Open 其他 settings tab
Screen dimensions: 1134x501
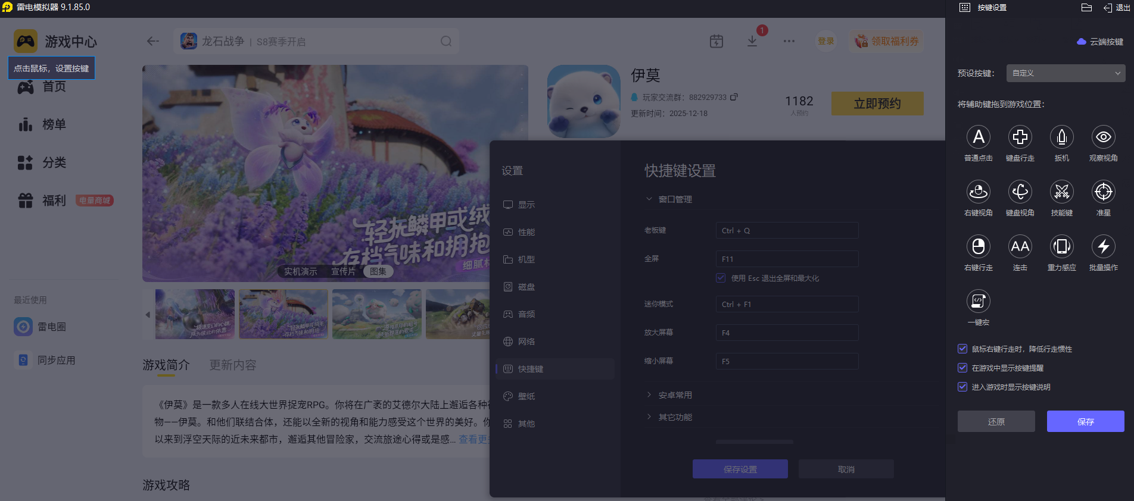[555, 424]
